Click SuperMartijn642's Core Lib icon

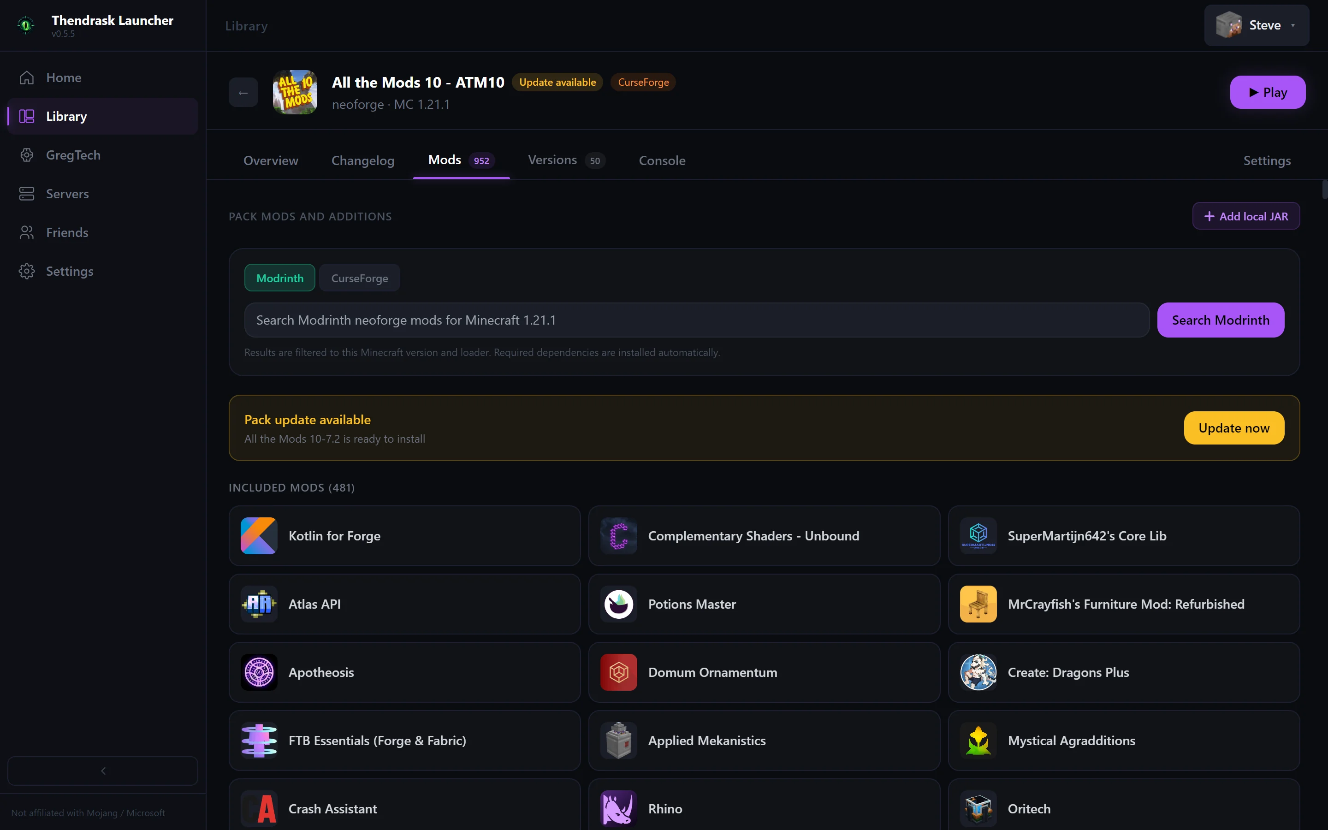(978, 536)
